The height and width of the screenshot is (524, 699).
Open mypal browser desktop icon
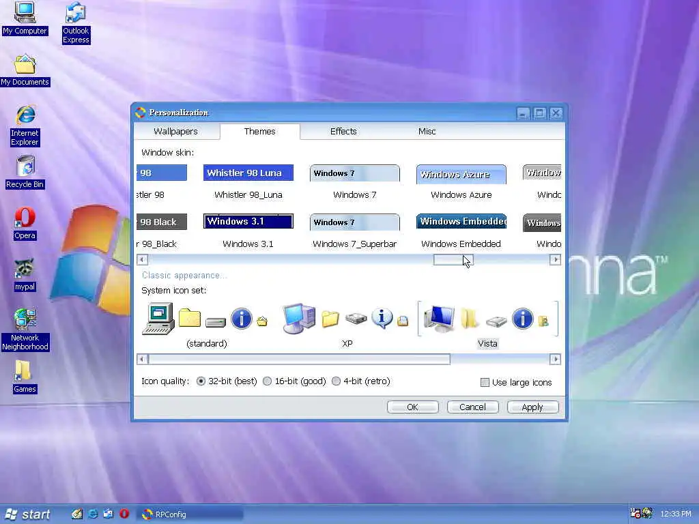(25, 275)
